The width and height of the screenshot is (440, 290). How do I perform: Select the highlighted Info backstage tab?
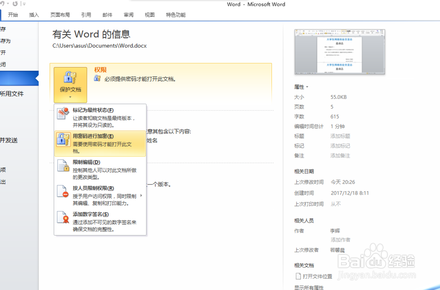[19, 78]
